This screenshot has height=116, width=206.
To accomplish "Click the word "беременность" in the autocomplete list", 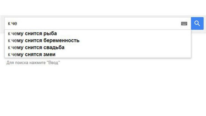I will (x=61, y=40).
